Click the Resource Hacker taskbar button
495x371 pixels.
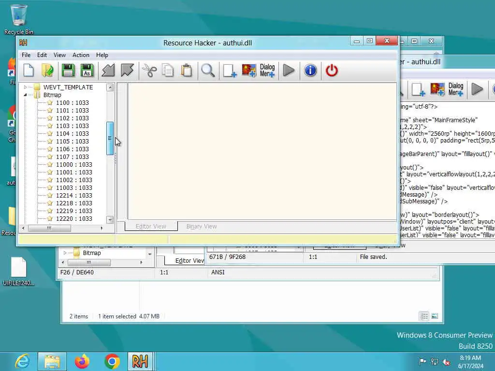tap(140, 361)
